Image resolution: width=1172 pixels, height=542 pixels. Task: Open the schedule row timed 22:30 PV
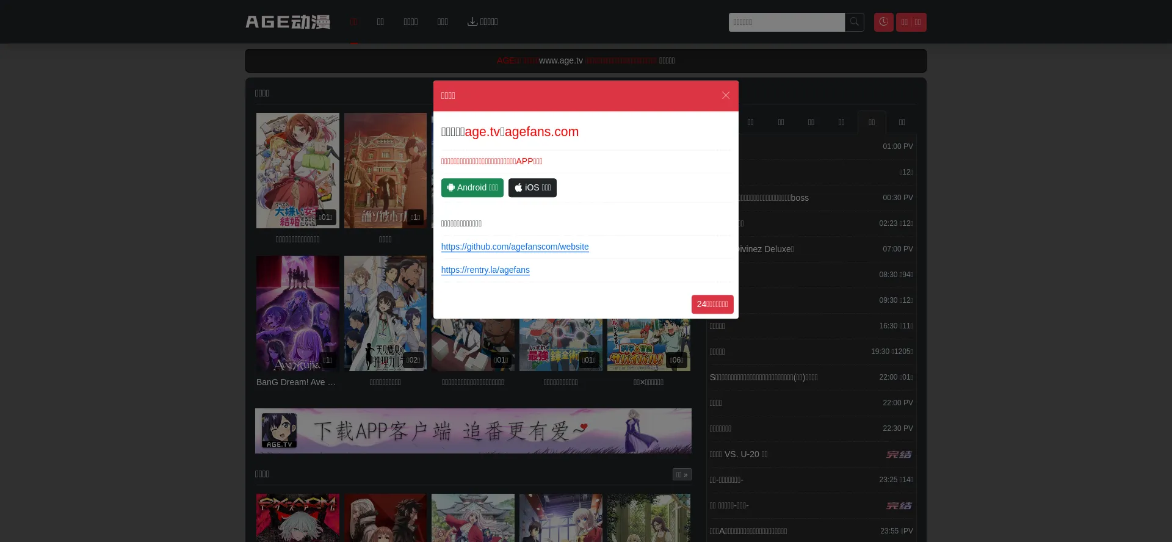tap(813, 428)
